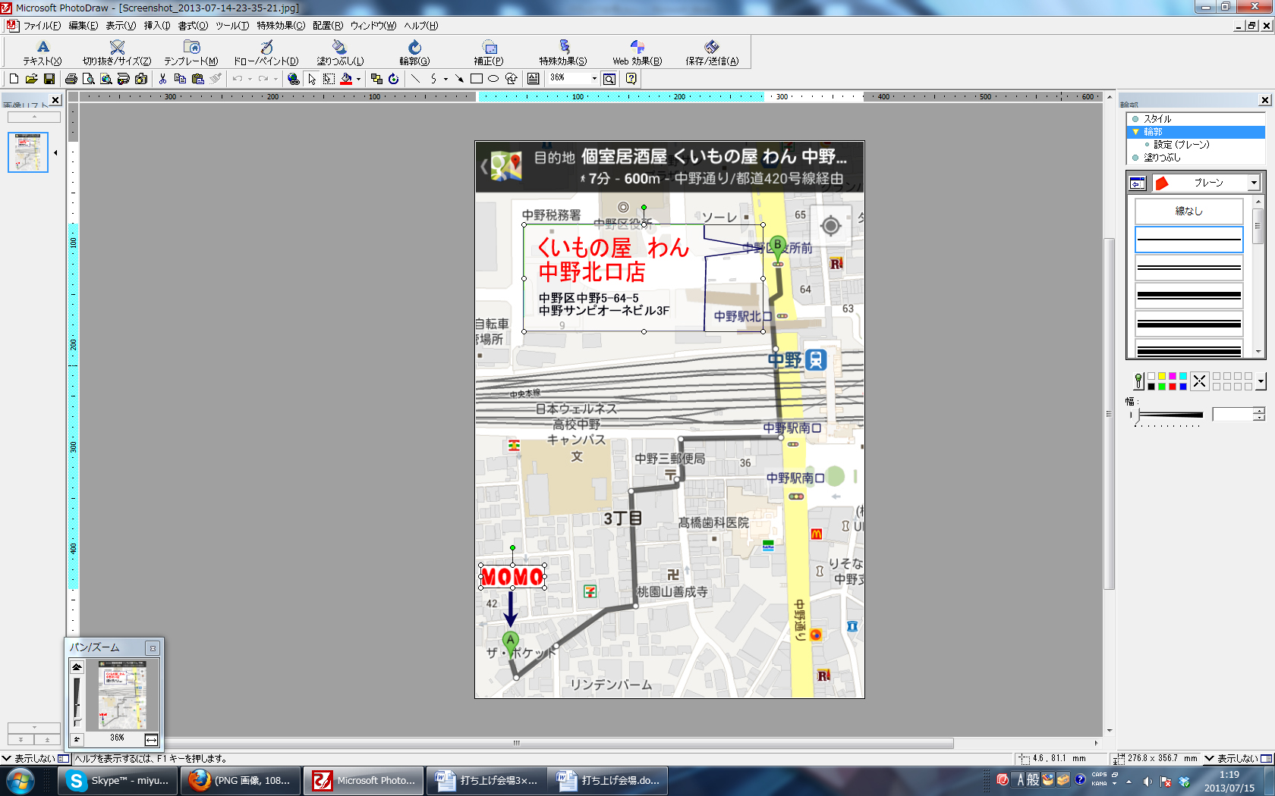
Task: Click the fit-to-width button in pan/zoom
Action: point(152,739)
